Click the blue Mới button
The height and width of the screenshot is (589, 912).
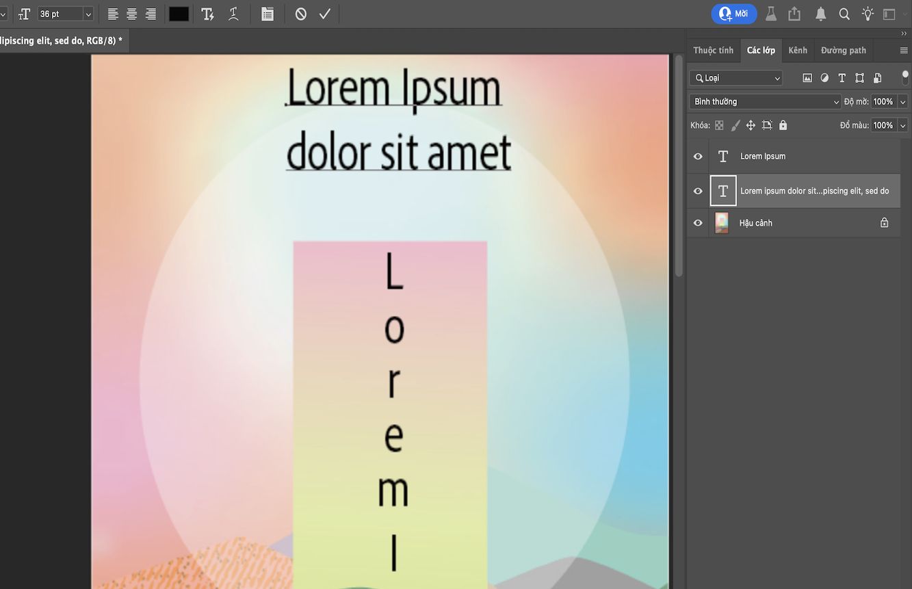(x=733, y=14)
